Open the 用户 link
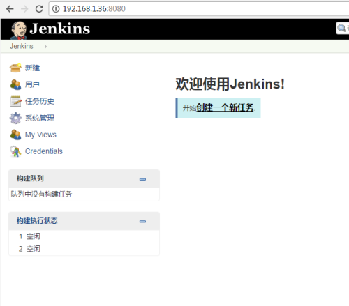 (x=32, y=84)
